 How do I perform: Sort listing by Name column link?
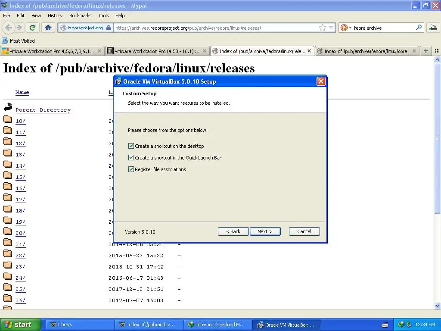click(x=22, y=92)
